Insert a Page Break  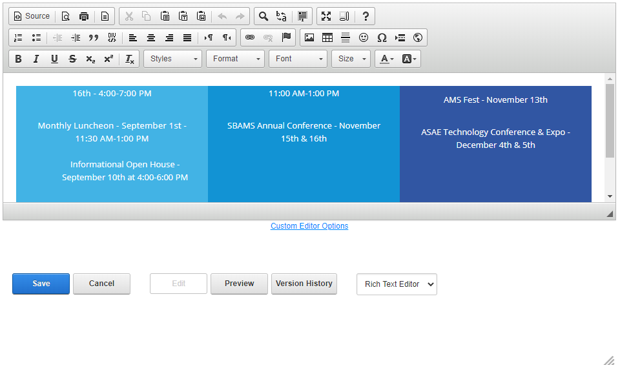(400, 37)
